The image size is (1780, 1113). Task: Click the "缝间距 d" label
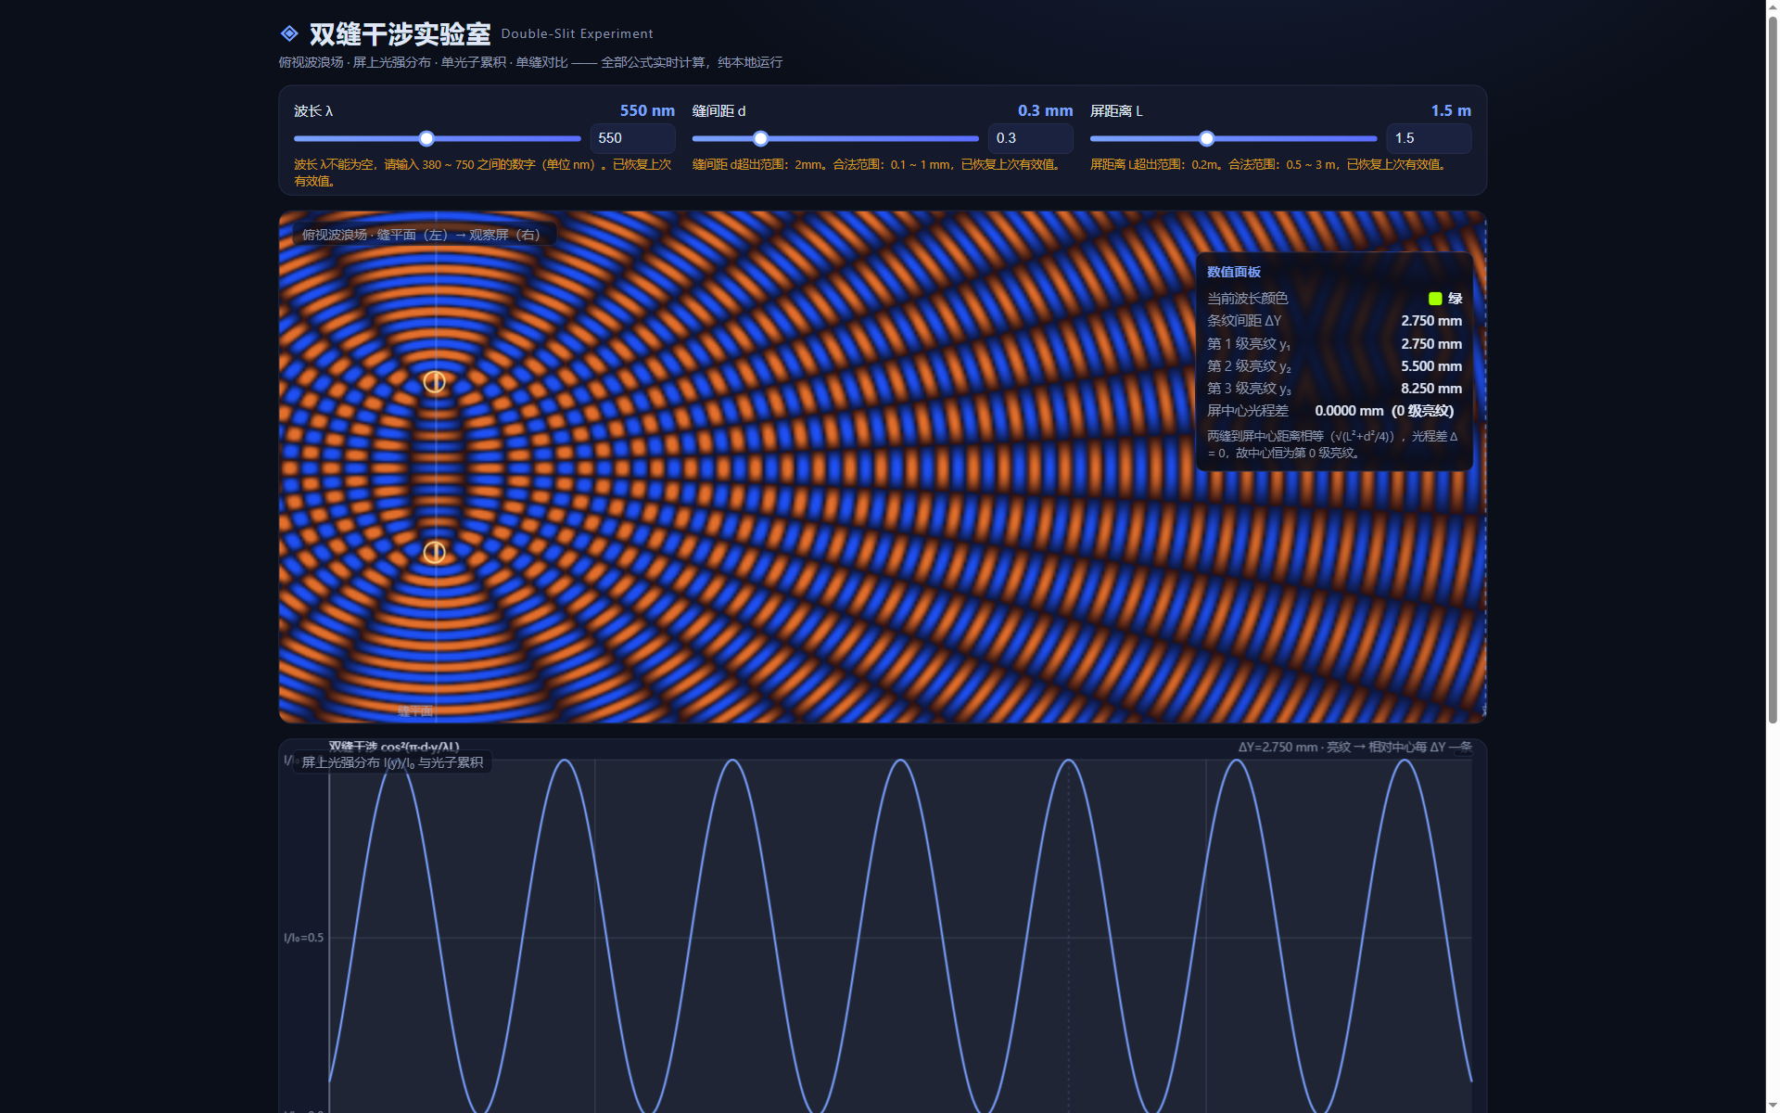point(718,111)
